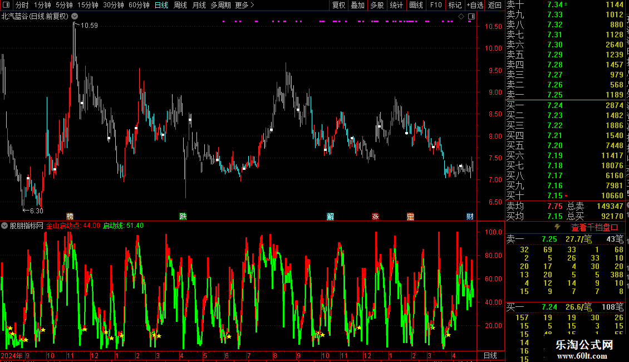Select the 卖十 order book row
The width and height of the screenshot is (629, 362).
click(x=565, y=5)
